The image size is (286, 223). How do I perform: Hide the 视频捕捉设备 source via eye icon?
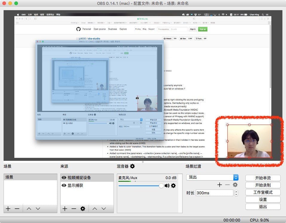click(64, 178)
